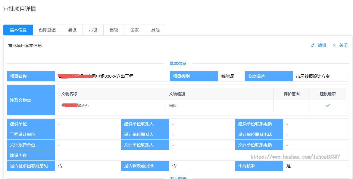Open the 台账登记 tab

coord(47,30)
